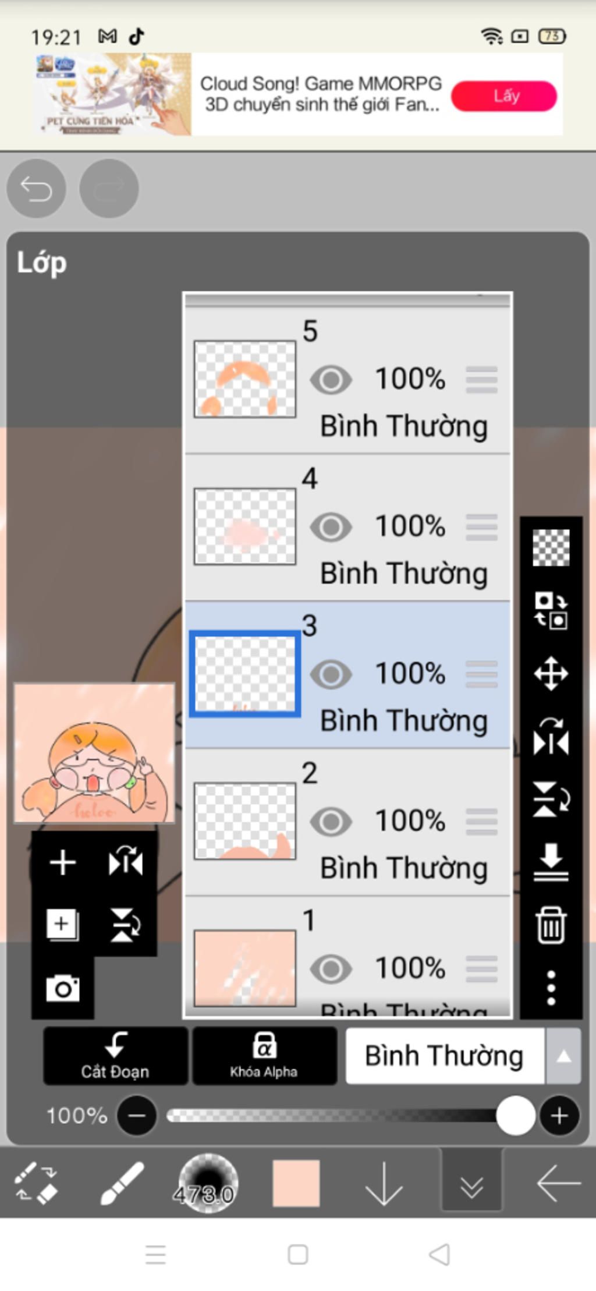Add a new layer with plus icon
596x1291 pixels.
(63, 862)
